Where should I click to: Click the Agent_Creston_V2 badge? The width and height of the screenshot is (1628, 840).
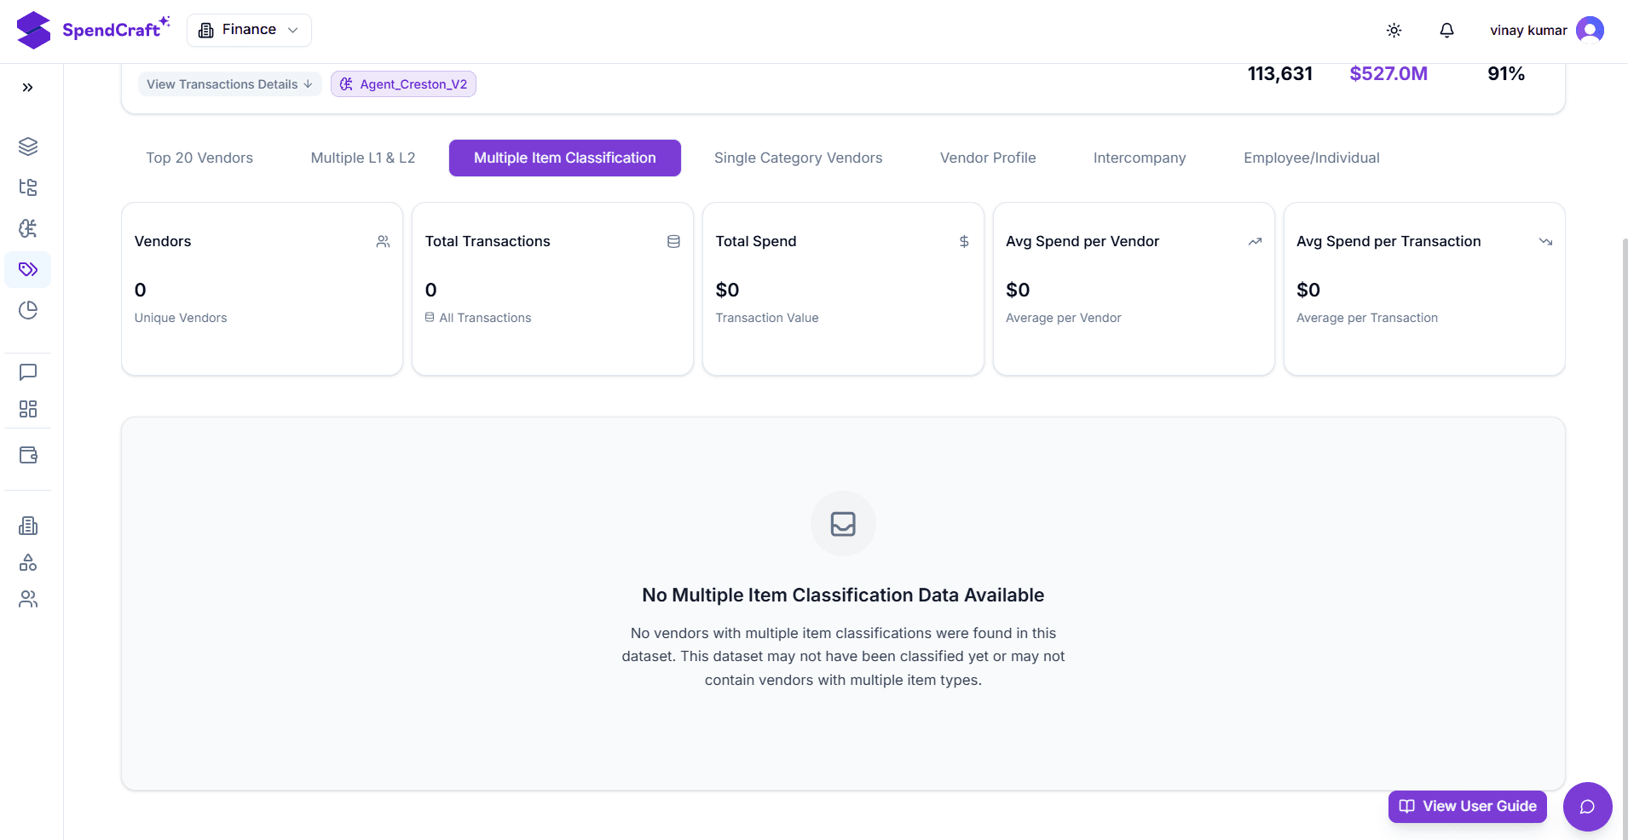(403, 84)
